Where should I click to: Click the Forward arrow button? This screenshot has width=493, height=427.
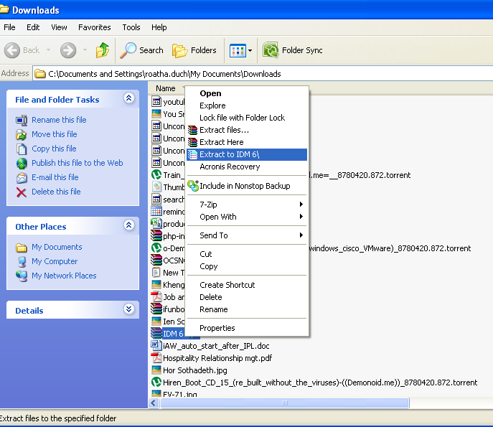pos(68,50)
